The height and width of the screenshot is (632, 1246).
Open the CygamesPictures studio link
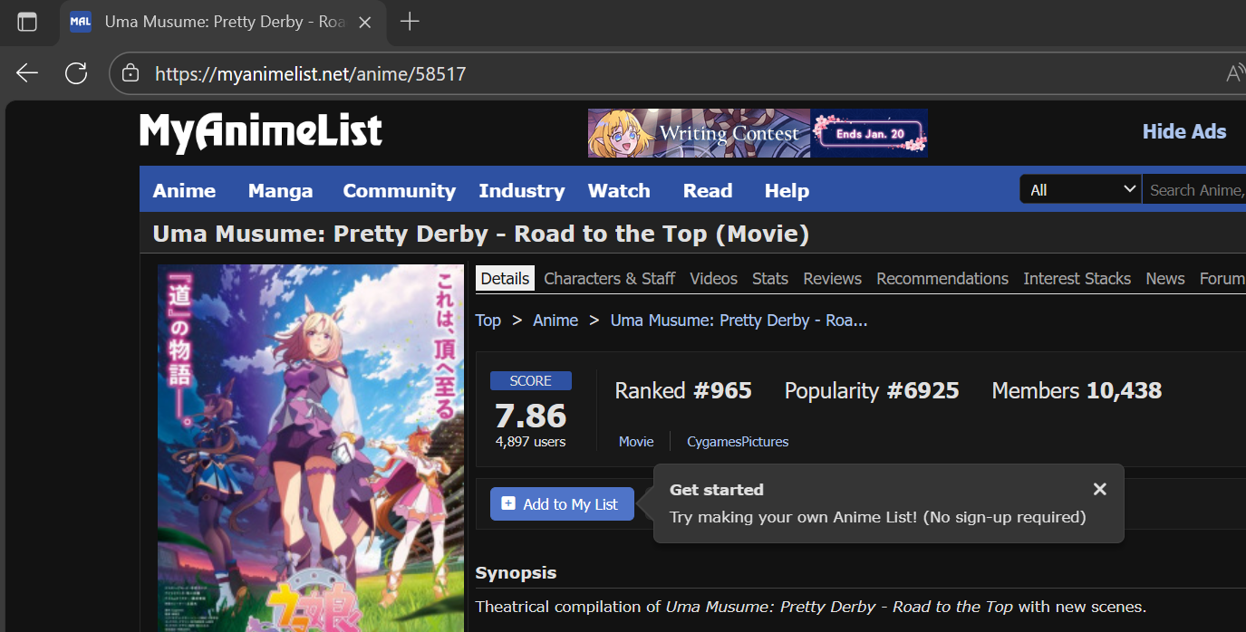(738, 442)
